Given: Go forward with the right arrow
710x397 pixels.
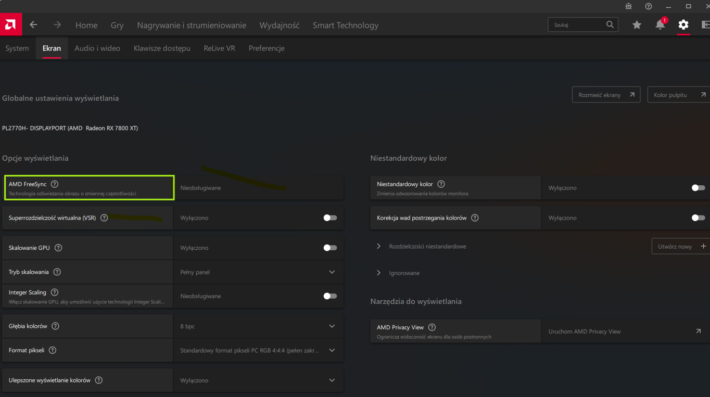Looking at the screenshot, I should (x=57, y=25).
